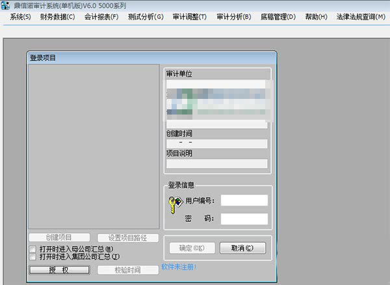Open the 审计分析(B) menu
Viewport: 390px width, 285px height.
point(234,16)
